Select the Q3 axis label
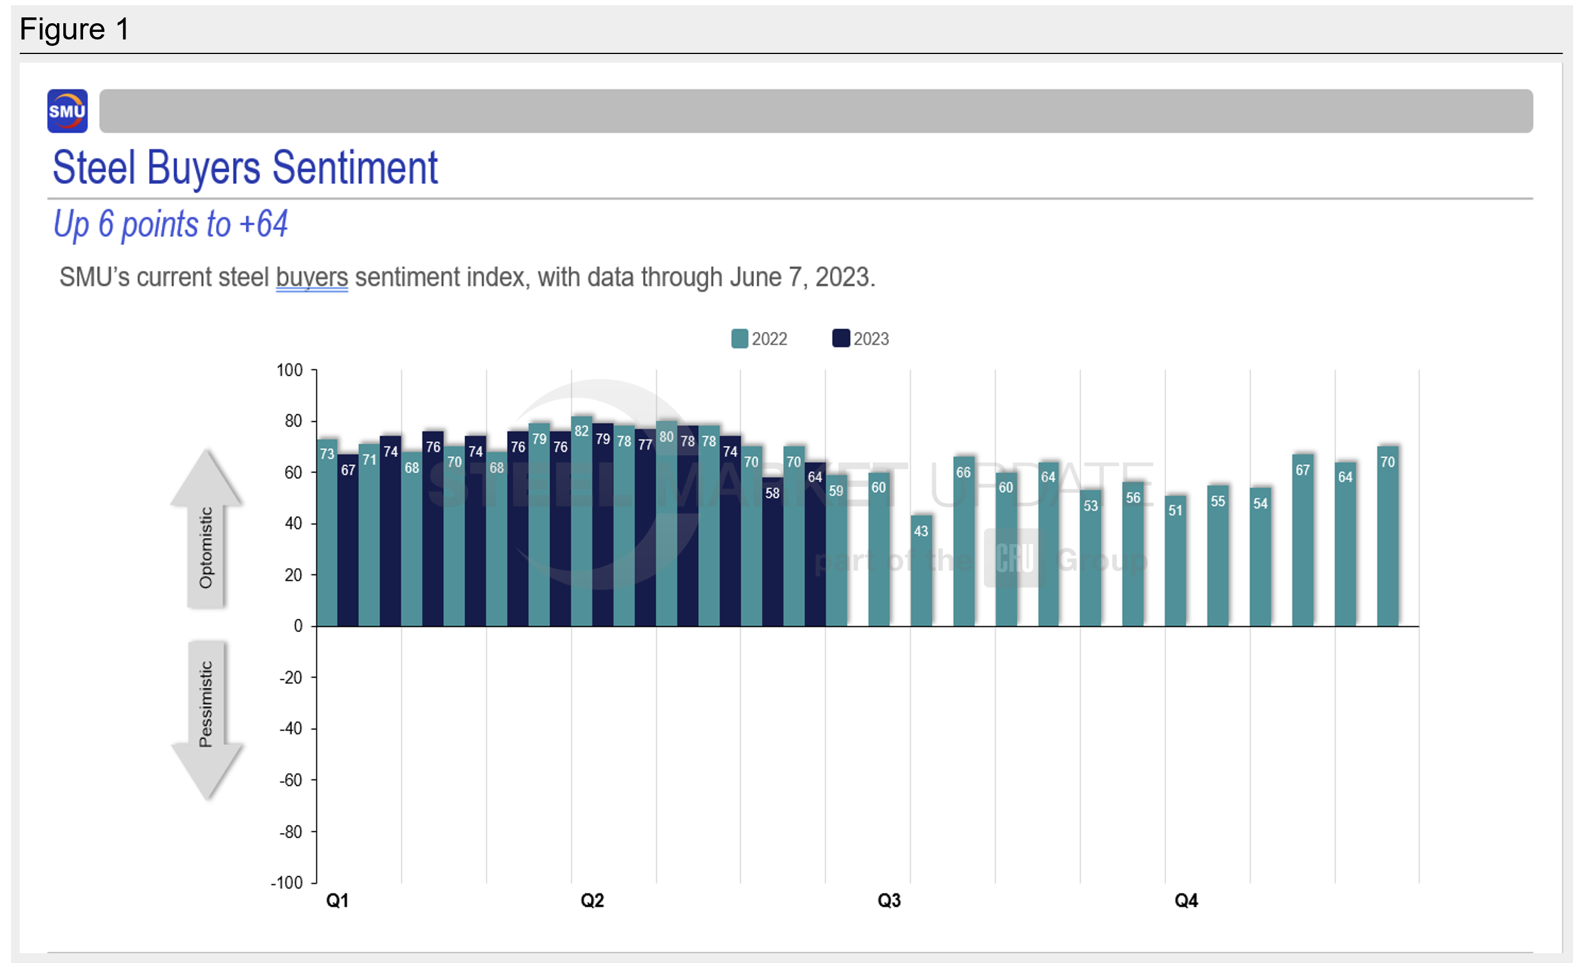The height and width of the screenshot is (963, 1573). [x=889, y=900]
